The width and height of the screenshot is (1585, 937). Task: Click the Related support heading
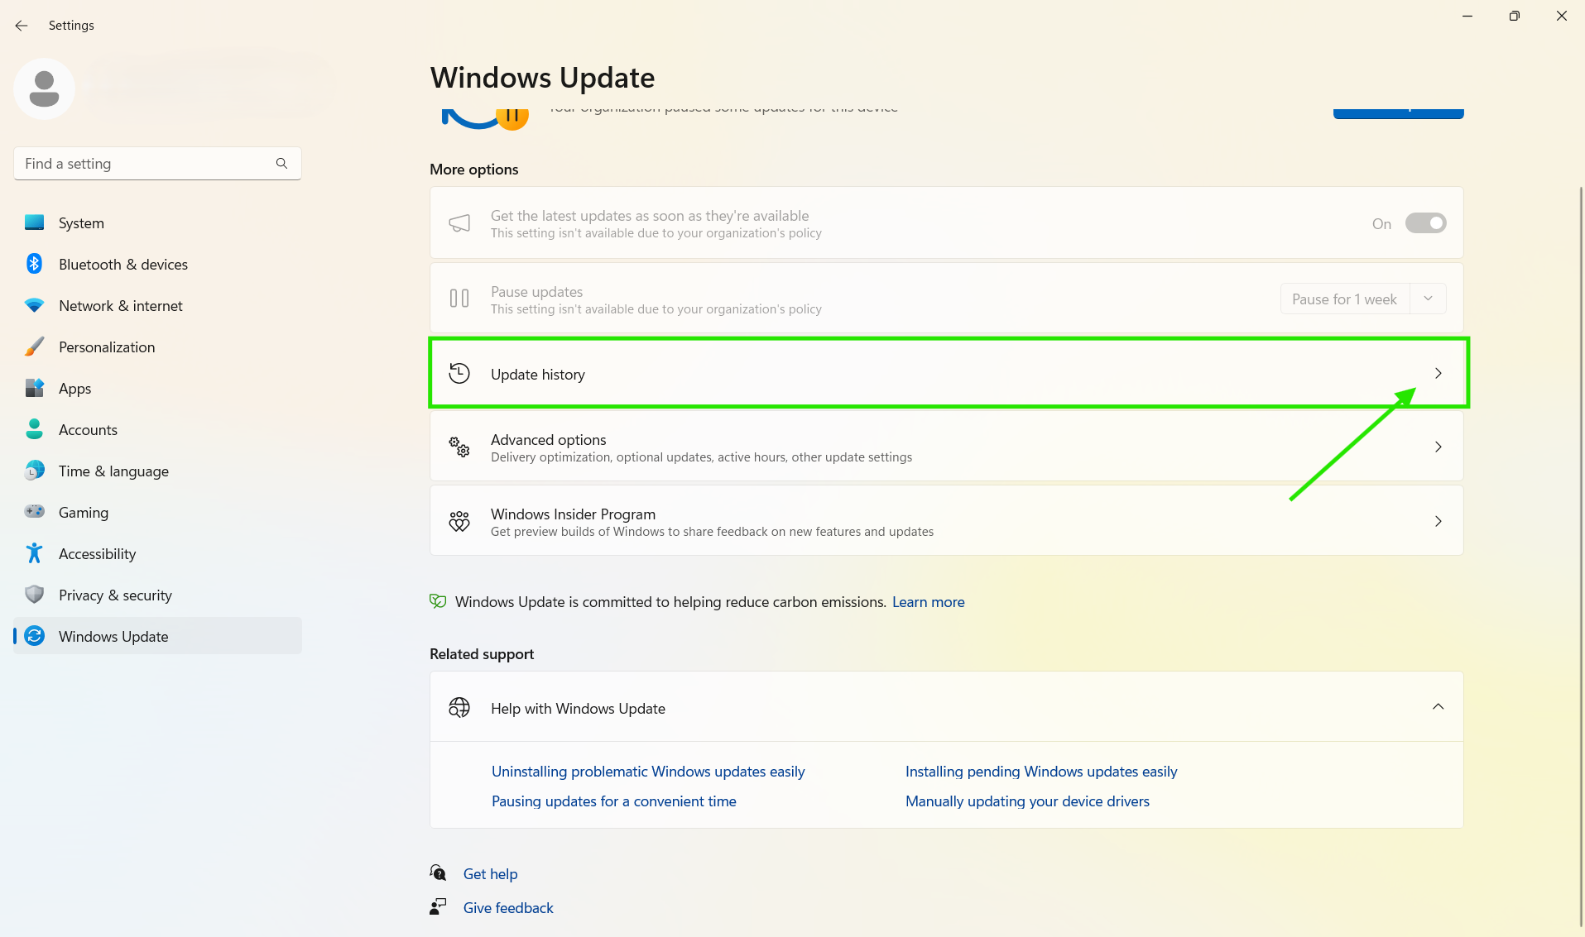(x=482, y=654)
